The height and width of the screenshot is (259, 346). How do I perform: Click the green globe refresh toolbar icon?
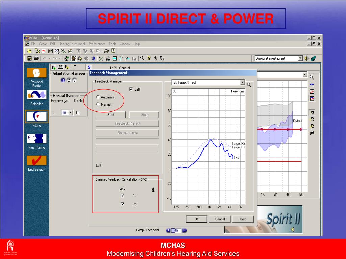(x=67, y=58)
